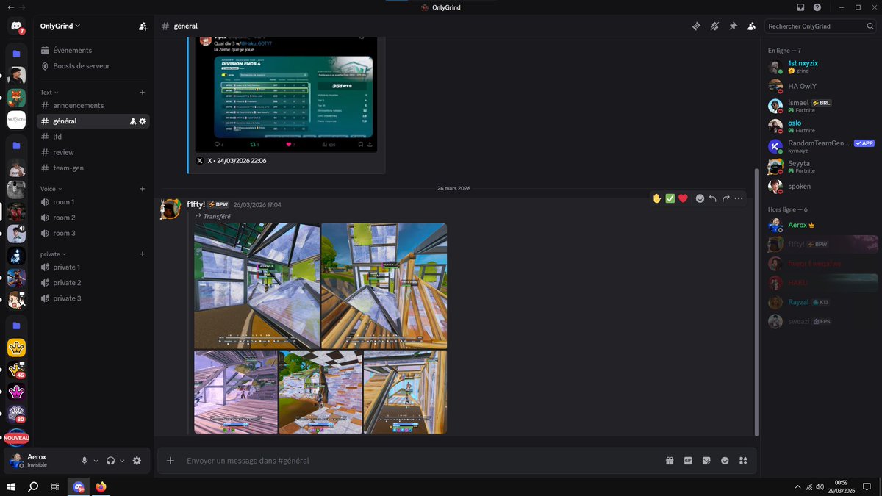Click Windows Start button on taskbar
The width and height of the screenshot is (882, 496).
11,486
